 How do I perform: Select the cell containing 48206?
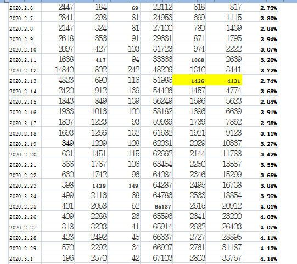click(x=156, y=70)
